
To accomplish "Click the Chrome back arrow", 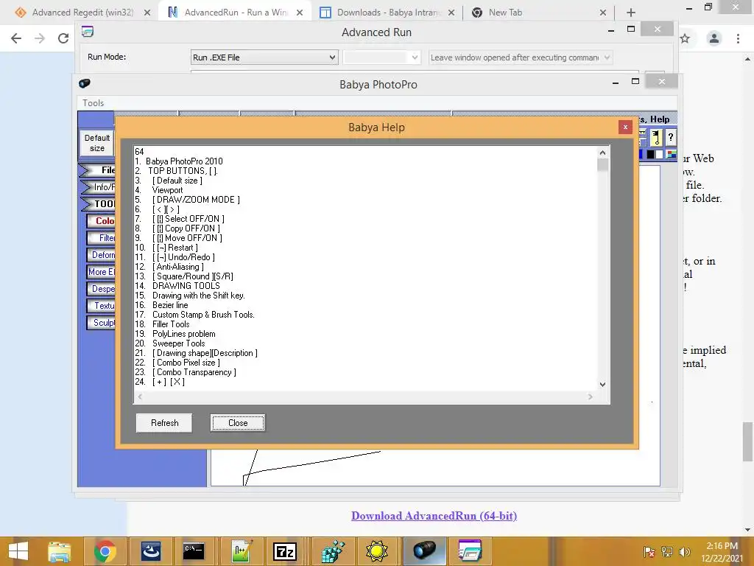I will [16, 38].
